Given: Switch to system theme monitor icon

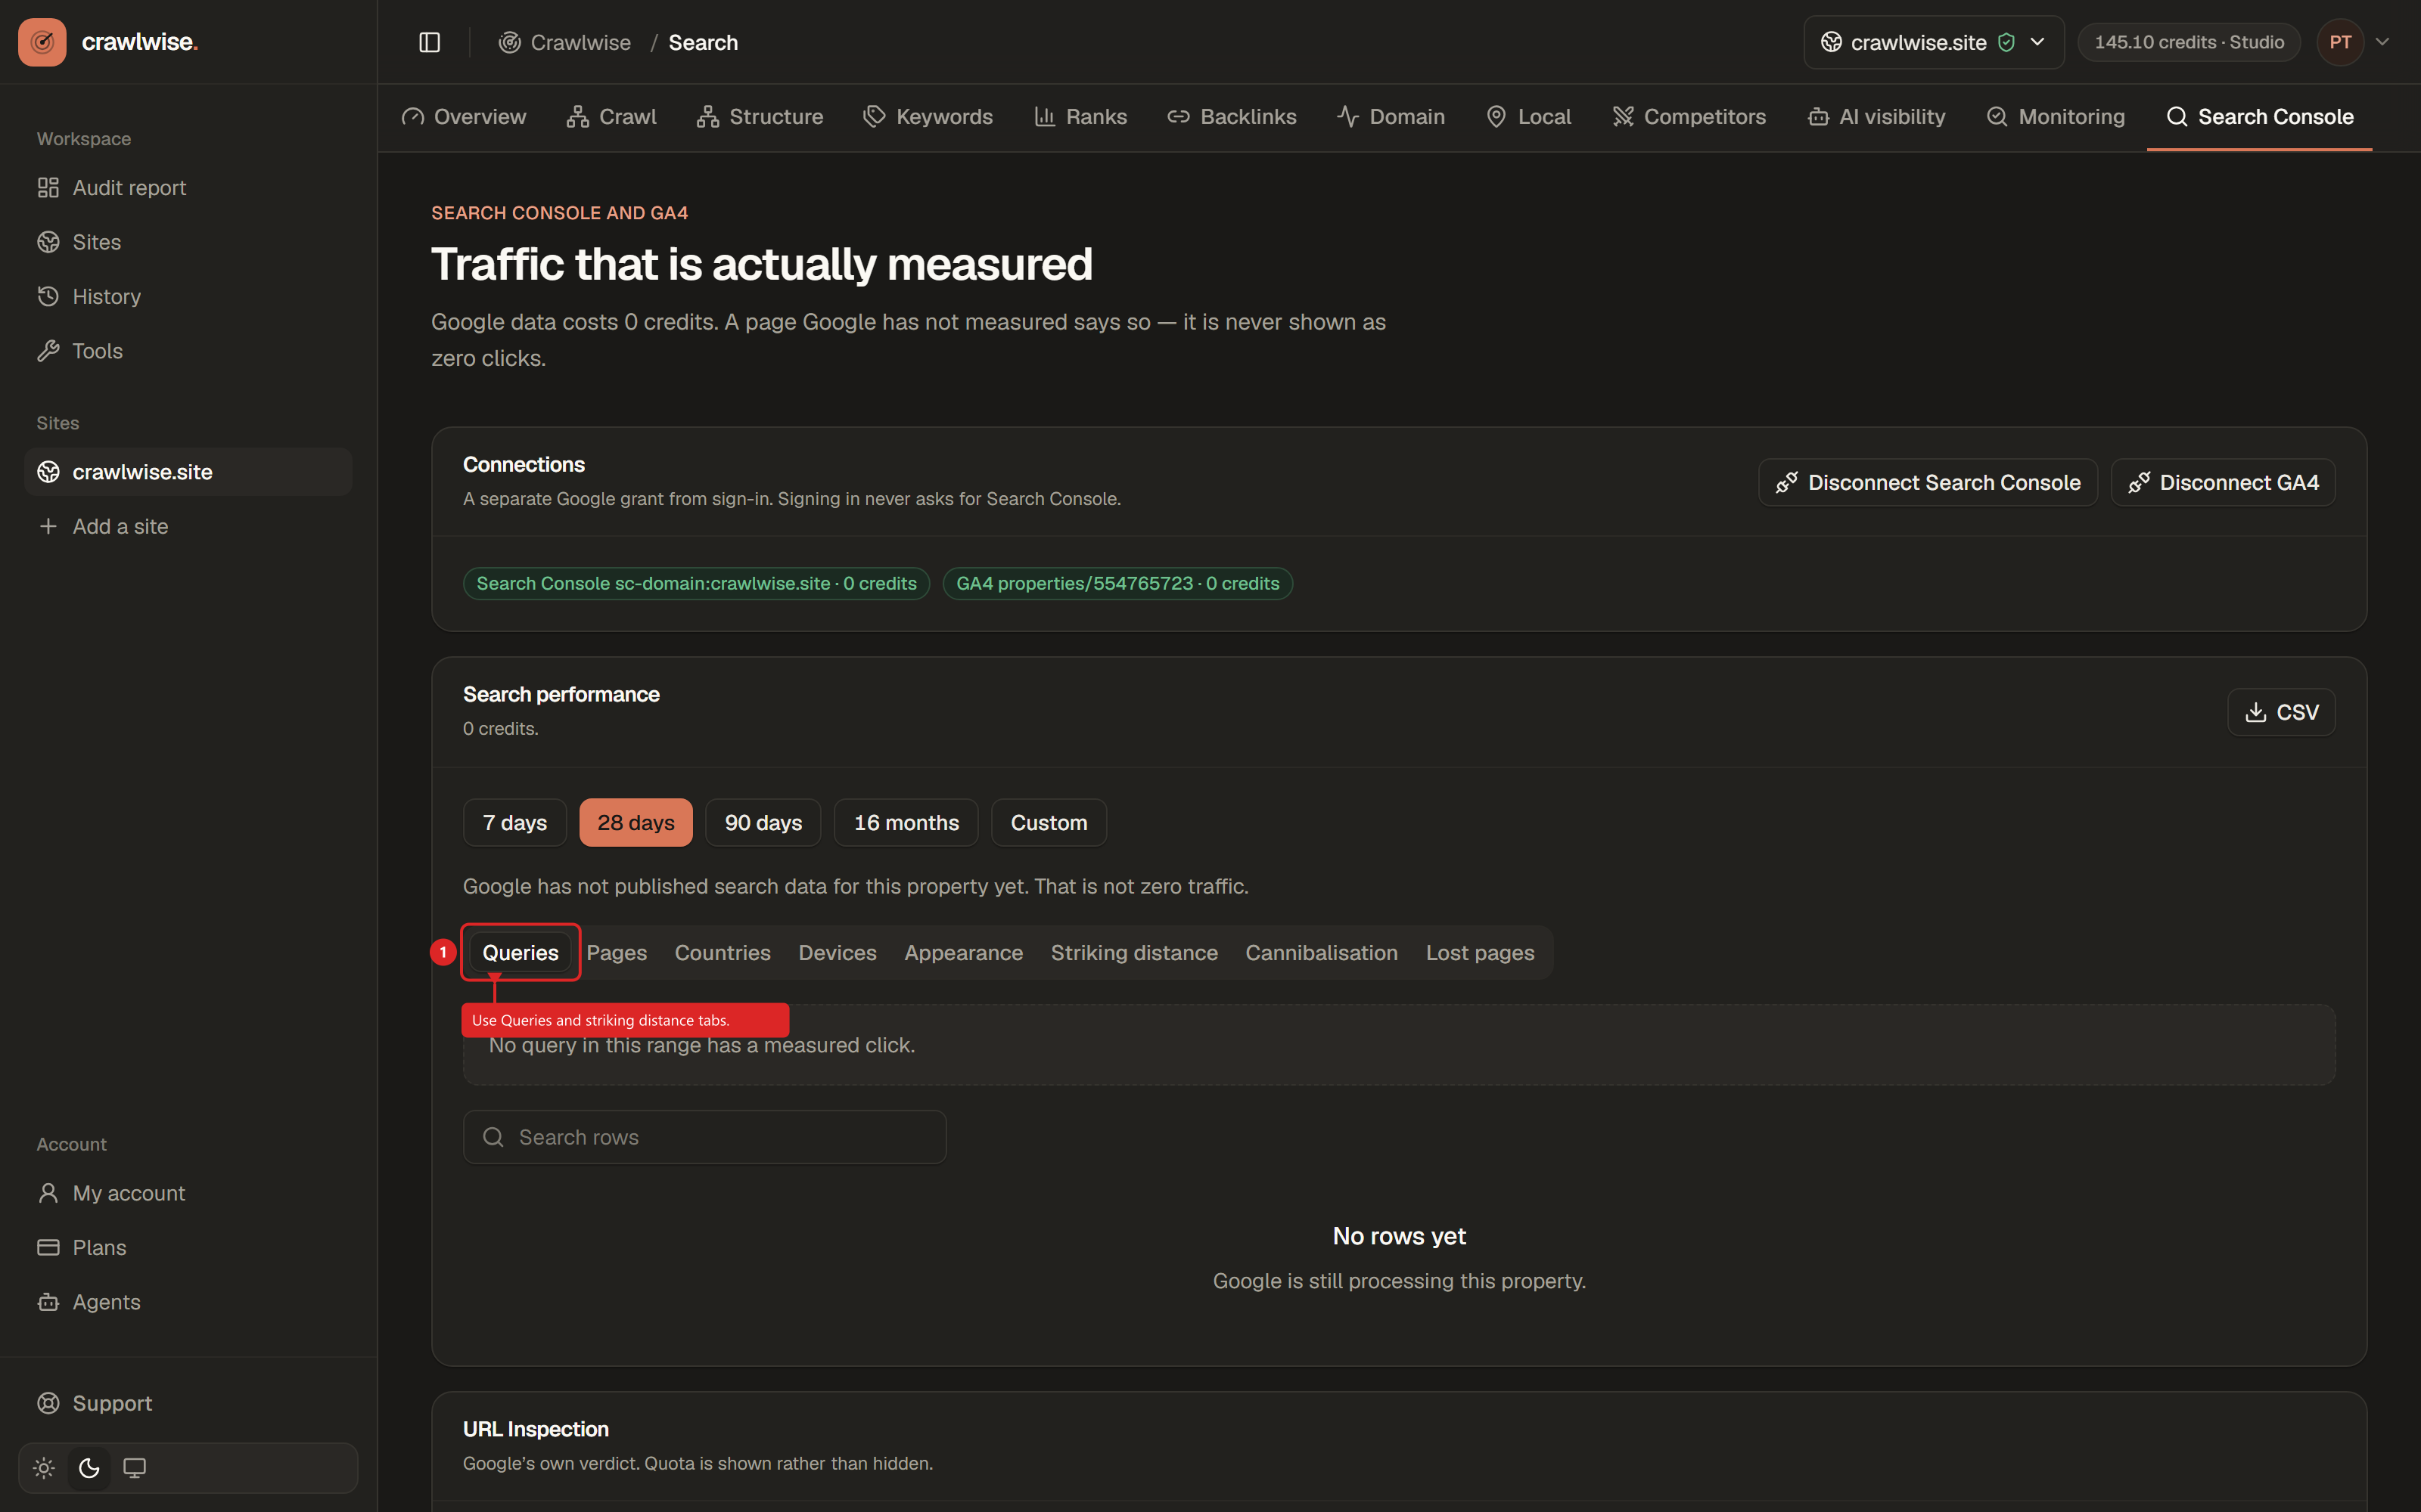Looking at the screenshot, I should coord(134,1467).
